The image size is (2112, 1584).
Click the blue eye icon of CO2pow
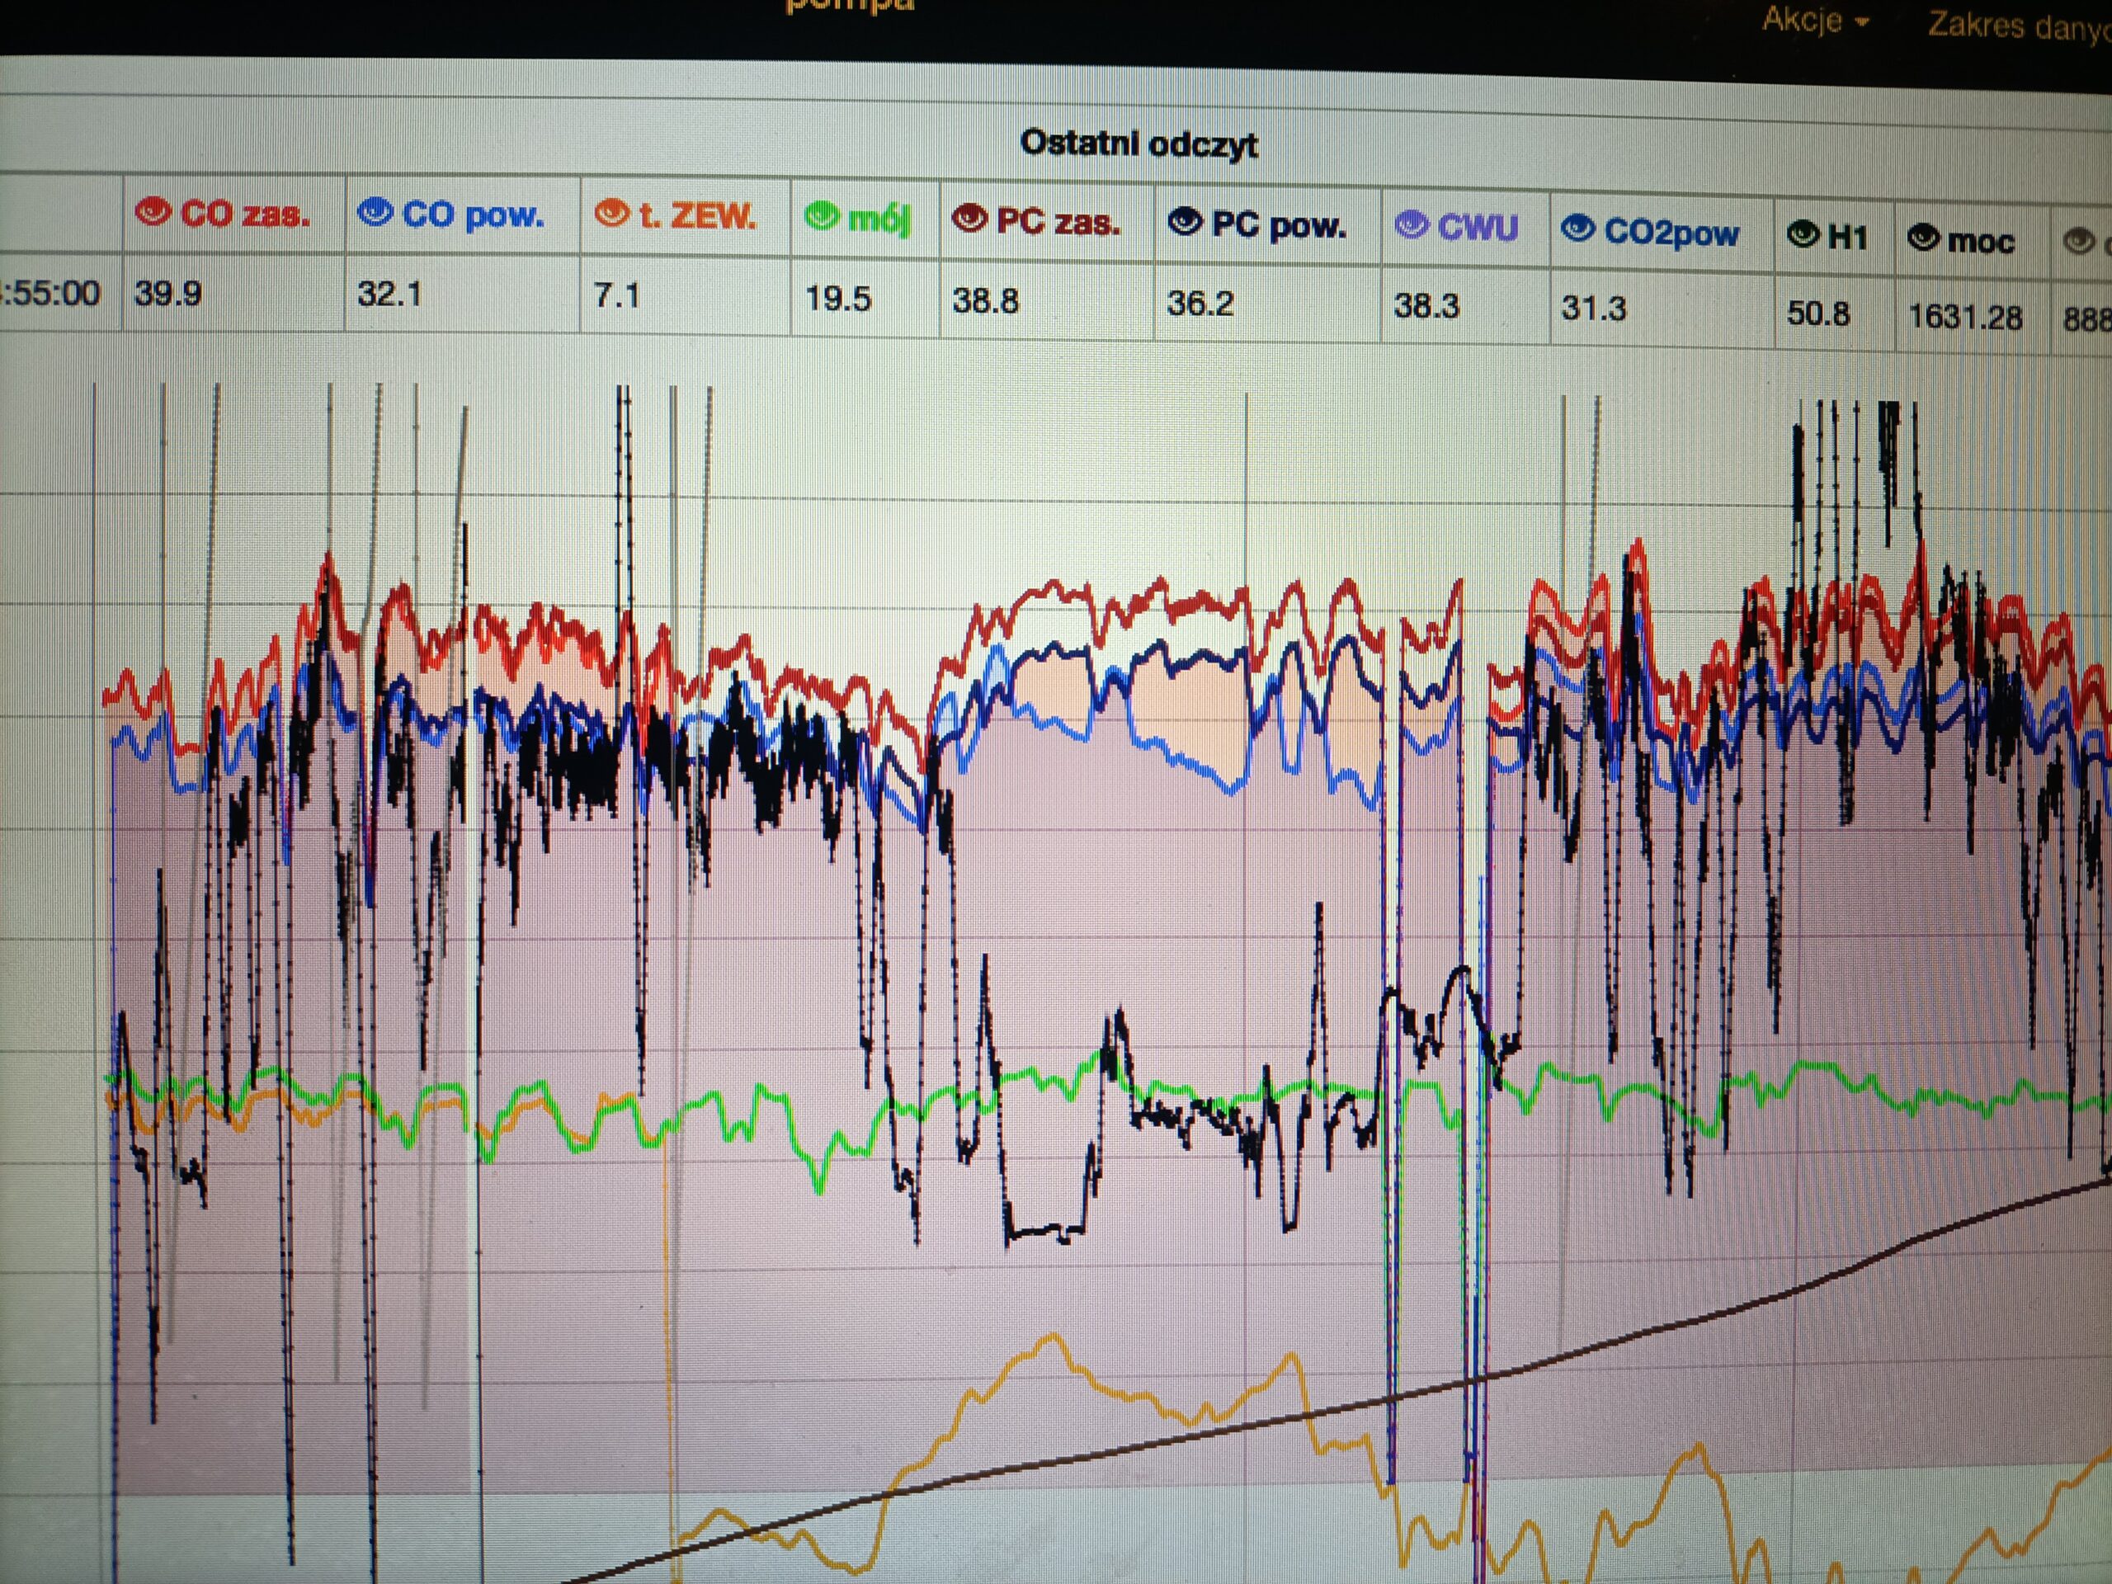1577,229
